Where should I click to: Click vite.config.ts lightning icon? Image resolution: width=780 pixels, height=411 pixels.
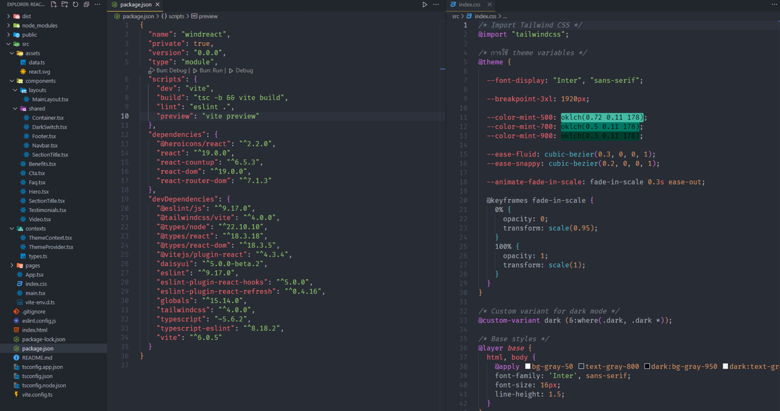click(16, 395)
